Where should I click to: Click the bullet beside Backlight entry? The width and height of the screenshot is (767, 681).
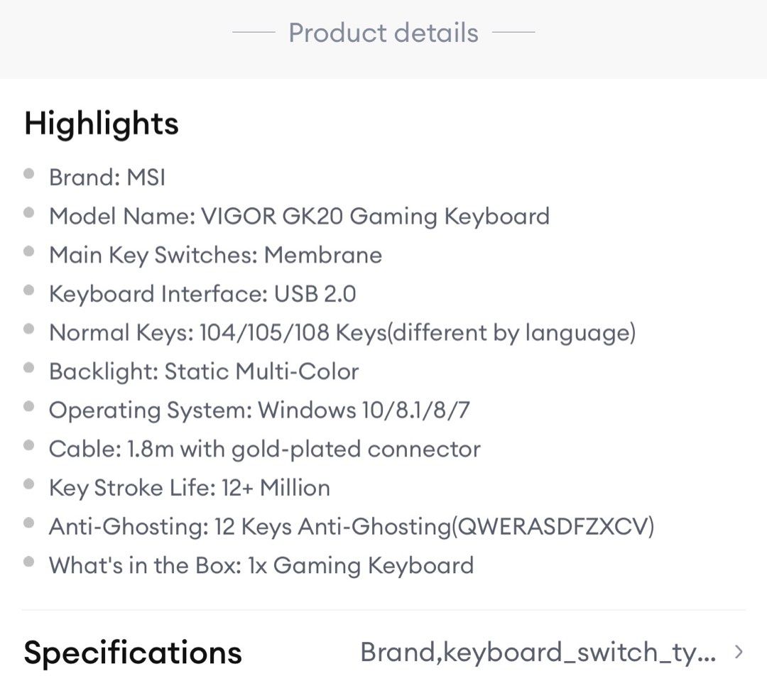tap(28, 366)
